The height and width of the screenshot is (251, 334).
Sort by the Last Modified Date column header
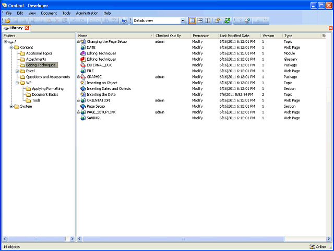240,36
